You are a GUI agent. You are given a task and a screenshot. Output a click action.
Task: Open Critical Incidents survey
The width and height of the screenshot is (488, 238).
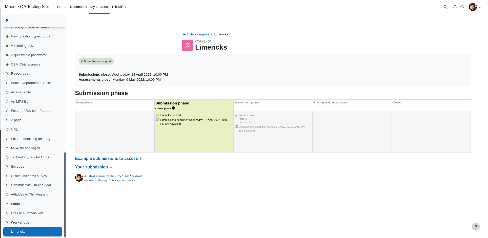[x=29, y=176]
